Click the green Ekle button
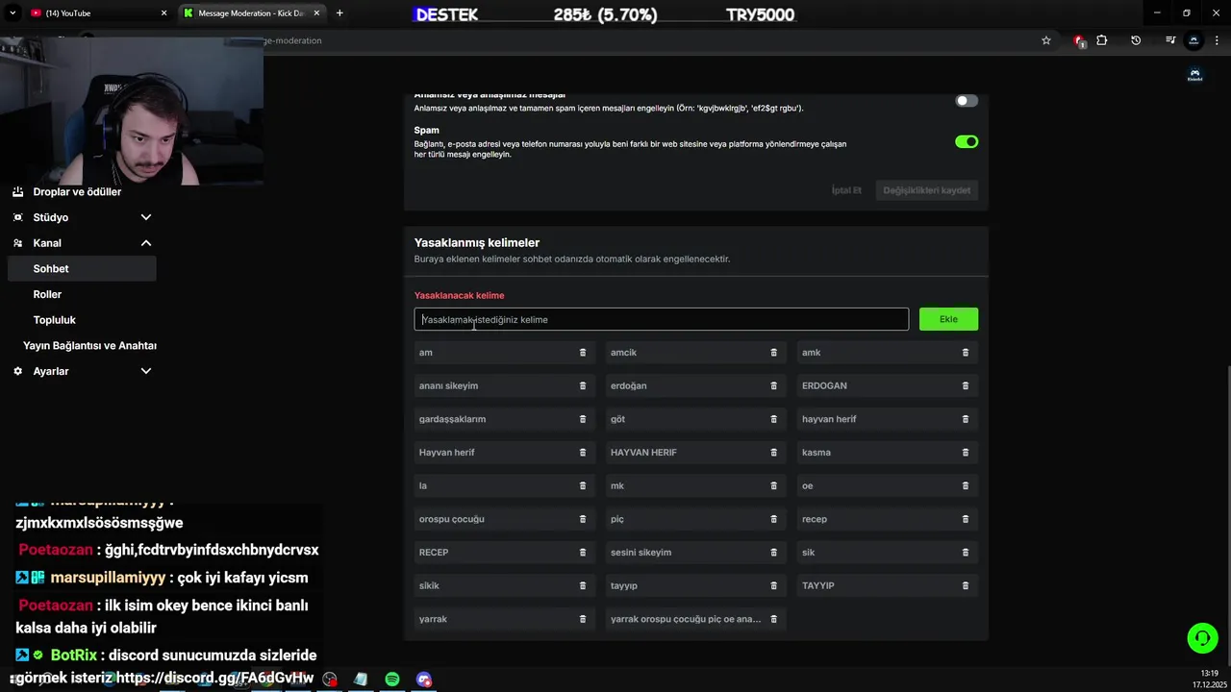This screenshot has width=1231, height=692. click(948, 319)
